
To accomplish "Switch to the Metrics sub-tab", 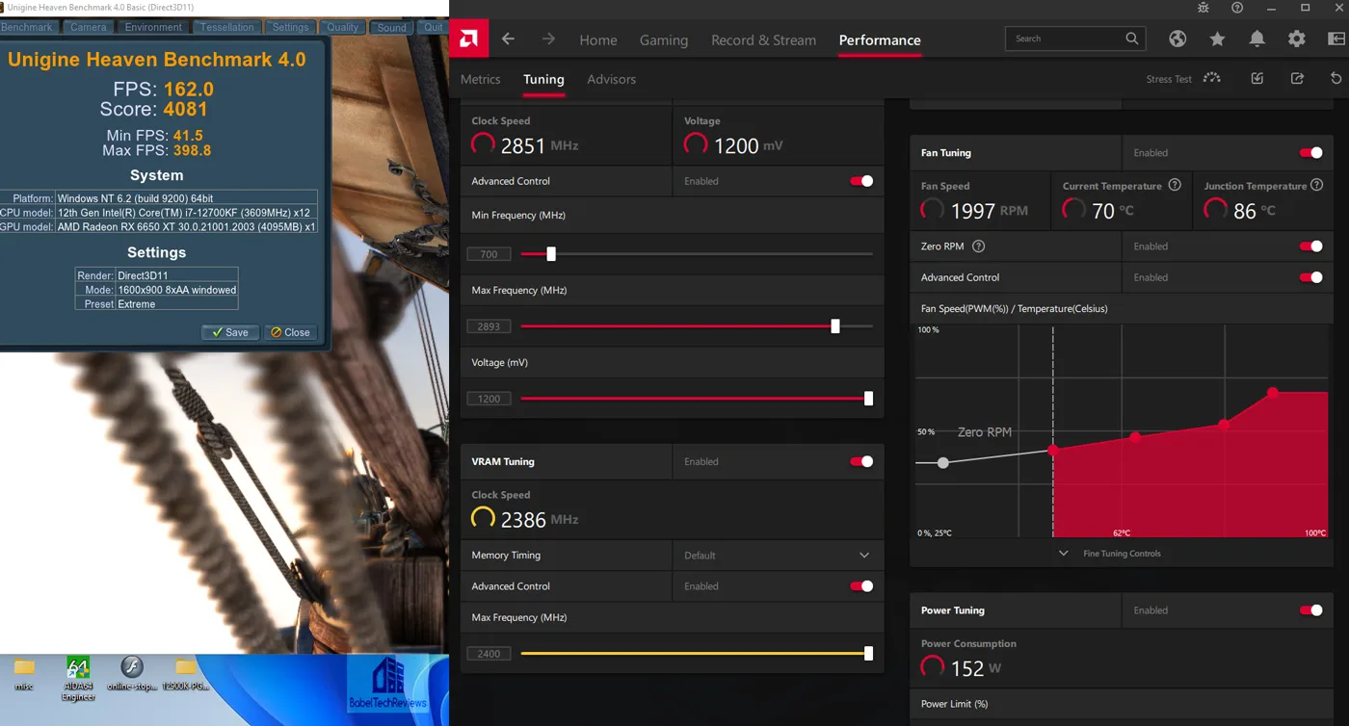I will click(x=480, y=79).
